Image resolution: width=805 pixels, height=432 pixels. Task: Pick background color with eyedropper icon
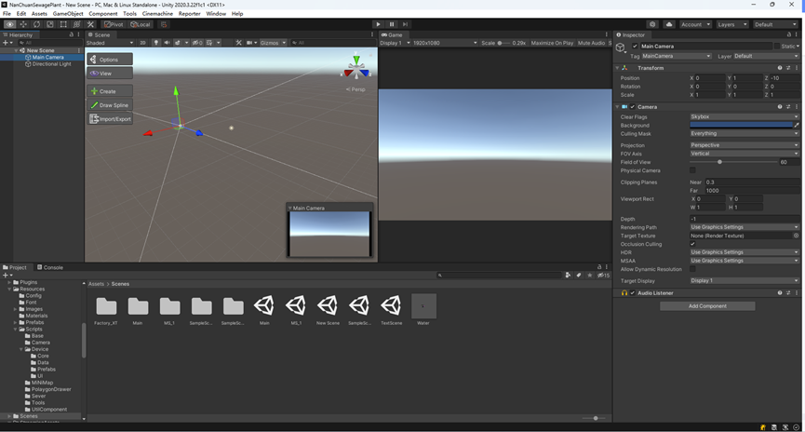pyautogui.click(x=796, y=125)
